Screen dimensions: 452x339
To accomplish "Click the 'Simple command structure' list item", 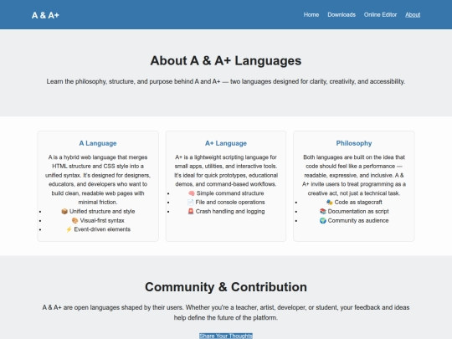I will 226,193.
